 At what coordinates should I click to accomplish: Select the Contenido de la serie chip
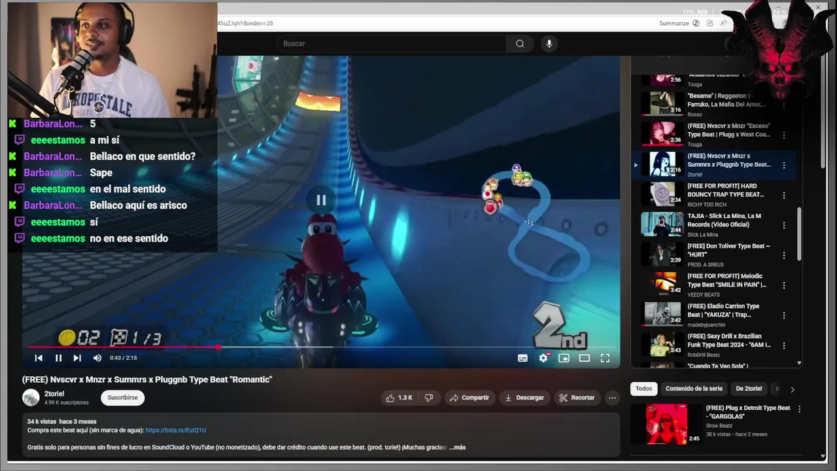pos(694,389)
